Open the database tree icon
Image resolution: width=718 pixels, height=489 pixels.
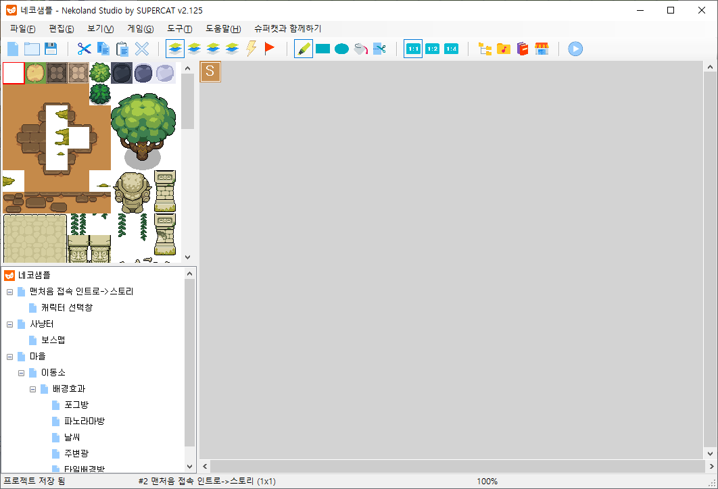pos(485,49)
